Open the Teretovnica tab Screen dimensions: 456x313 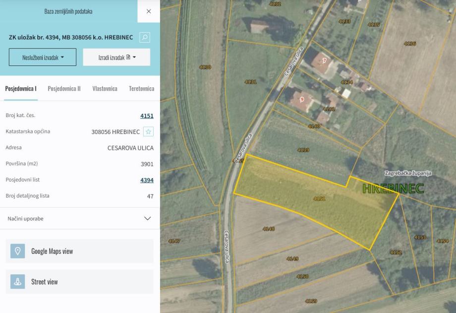point(141,88)
